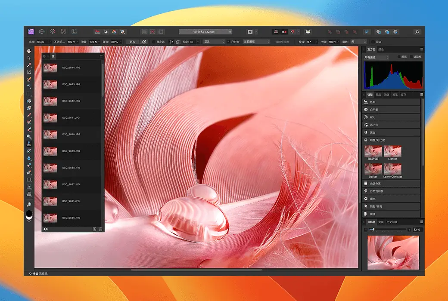Toggle the force pressure brush icon
This screenshot has width=448, height=301.
click(144, 42)
